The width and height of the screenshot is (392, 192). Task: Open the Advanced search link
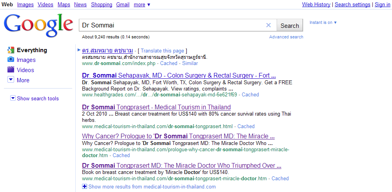286,37
